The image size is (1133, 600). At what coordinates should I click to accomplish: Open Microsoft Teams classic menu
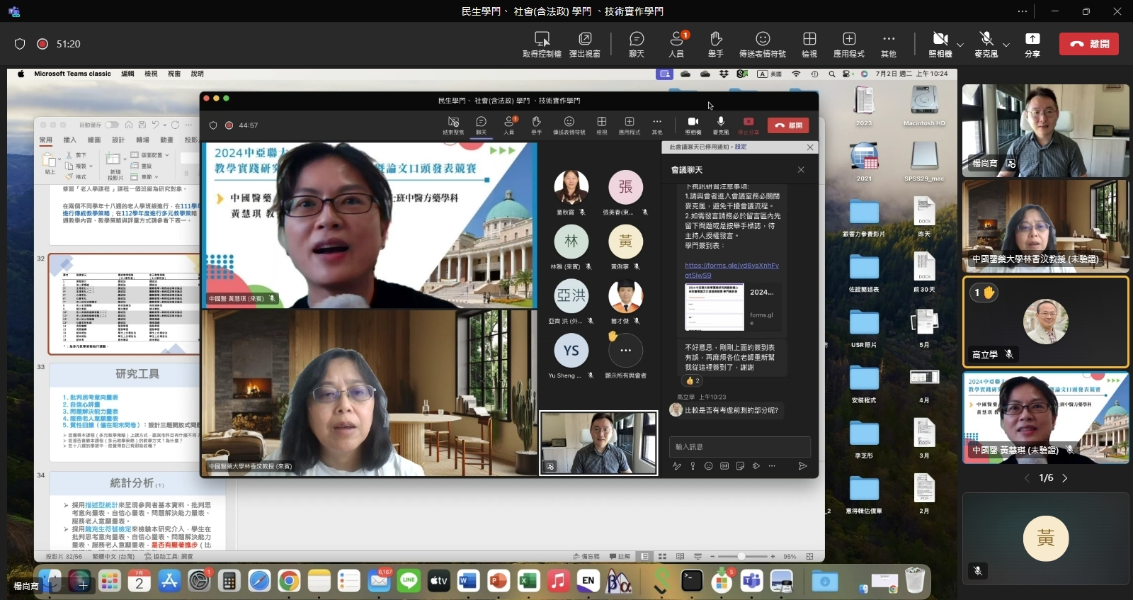click(x=72, y=74)
